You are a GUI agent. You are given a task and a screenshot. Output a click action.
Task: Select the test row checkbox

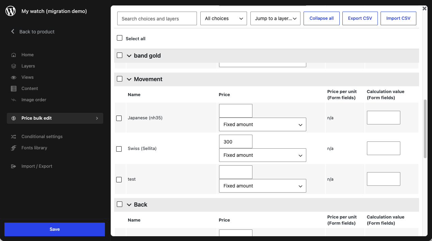tap(119, 180)
